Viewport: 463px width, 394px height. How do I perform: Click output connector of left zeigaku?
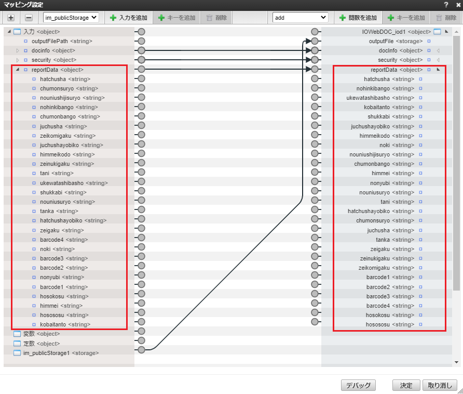click(141, 228)
